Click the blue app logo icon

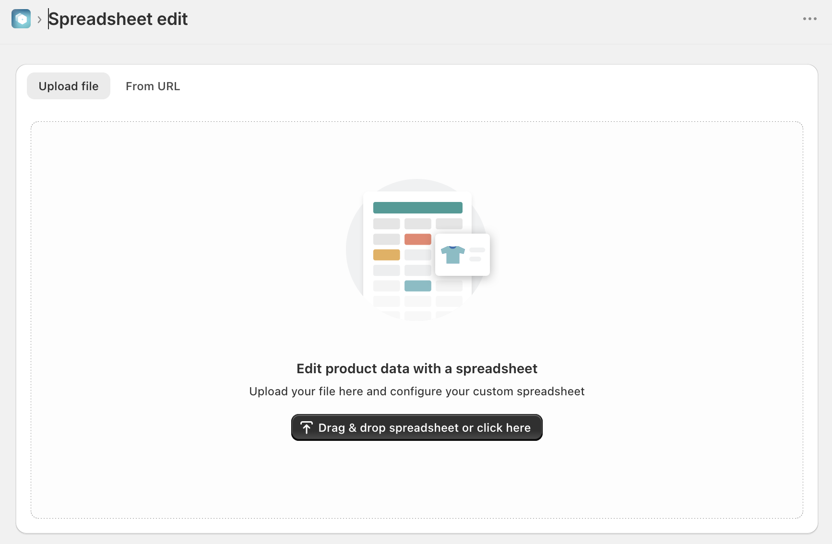point(21,19)
